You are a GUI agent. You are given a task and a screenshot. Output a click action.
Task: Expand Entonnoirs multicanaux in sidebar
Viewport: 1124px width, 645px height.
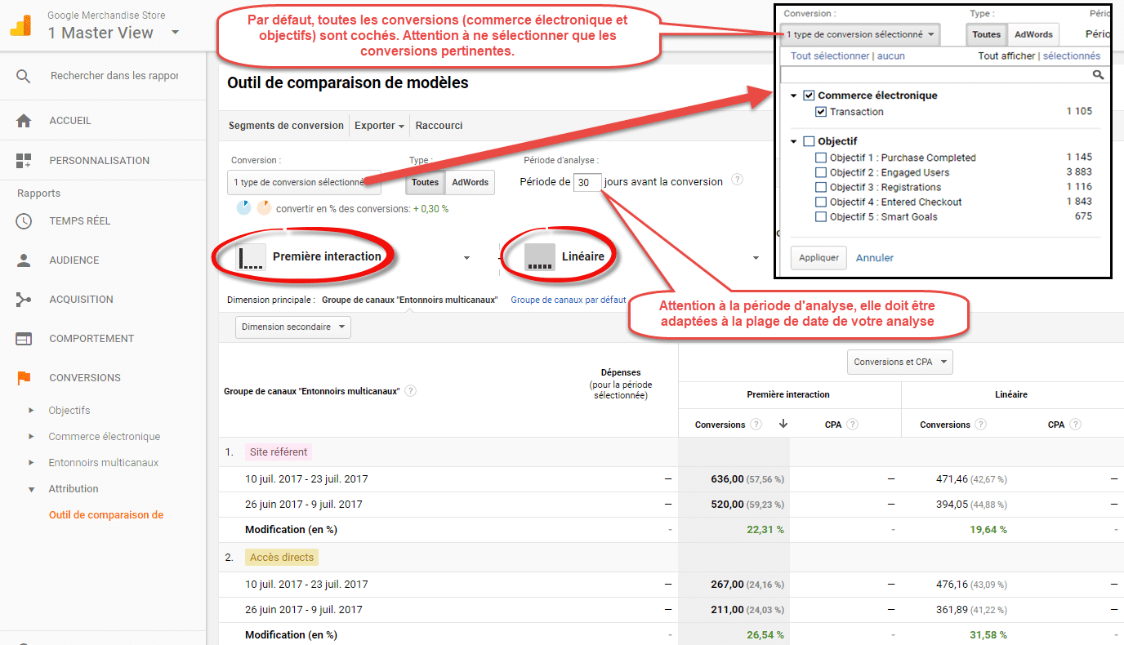click(103, 463)
